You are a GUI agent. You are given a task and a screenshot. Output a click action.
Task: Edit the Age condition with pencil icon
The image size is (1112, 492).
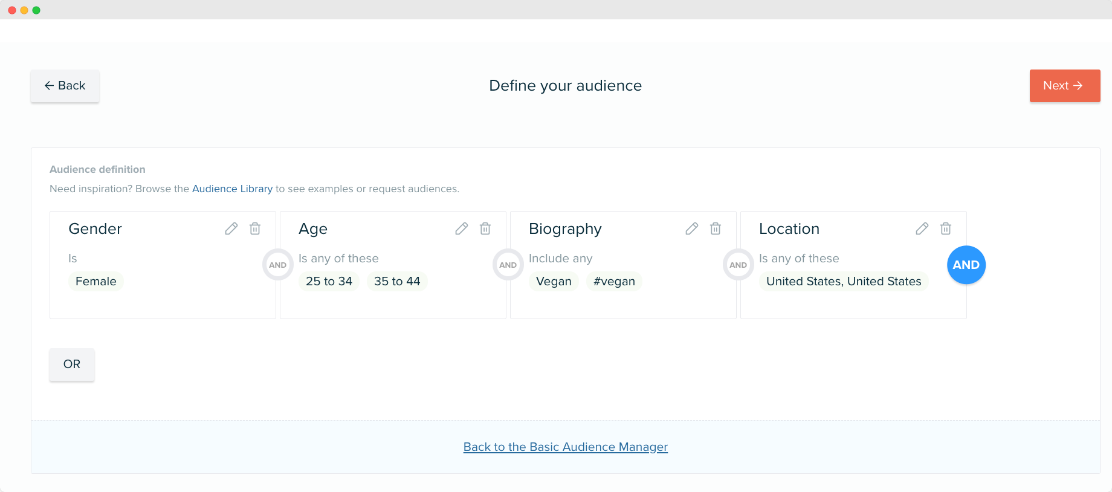click(462, 228)
